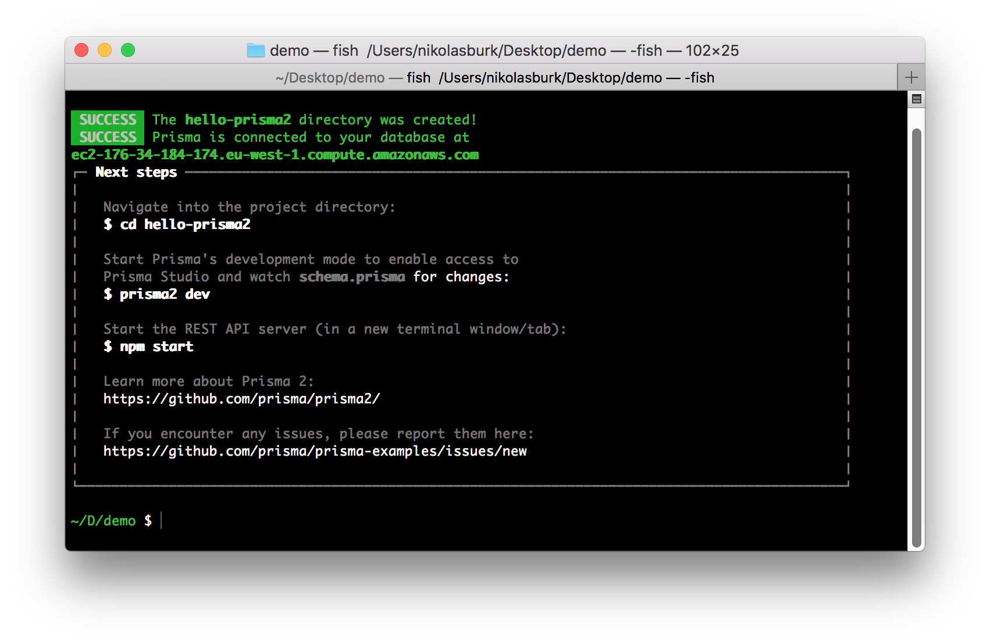The height and width of the screenshot is (644, 990).
Task: Click the ec2 amazonaws.com database host text
Action: click(275, 155)
